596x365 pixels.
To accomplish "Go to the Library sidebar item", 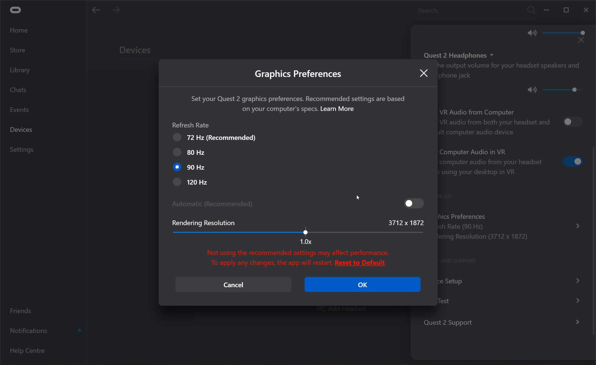I will coord(20,70).
